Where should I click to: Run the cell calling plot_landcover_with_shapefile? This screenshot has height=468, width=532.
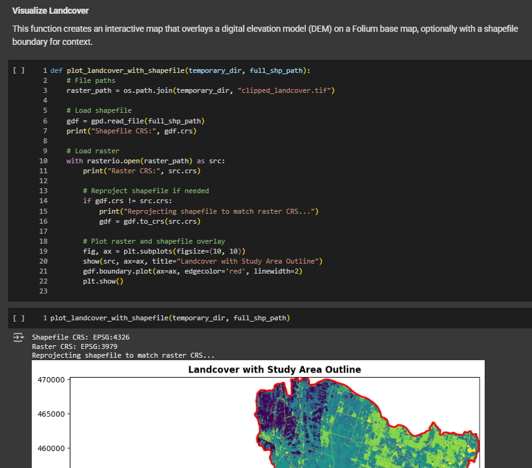pos(19,318)
